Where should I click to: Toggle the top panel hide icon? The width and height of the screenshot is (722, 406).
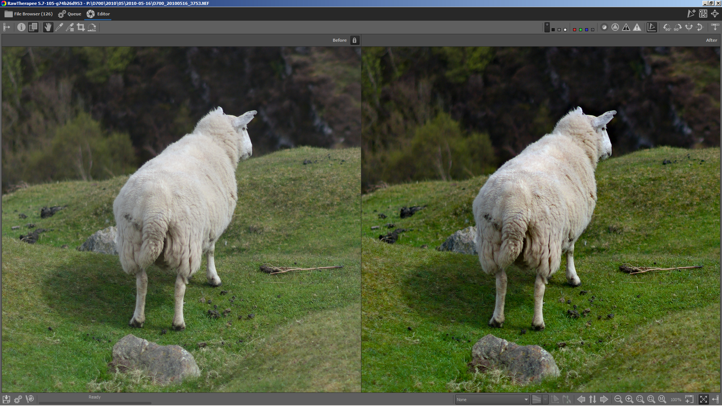(715, 27)
